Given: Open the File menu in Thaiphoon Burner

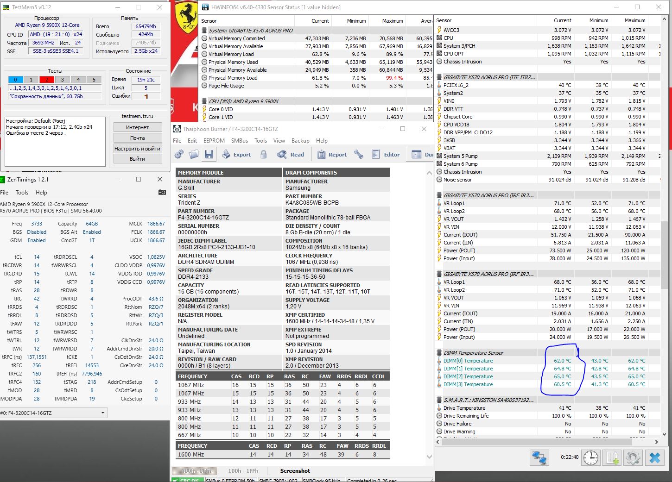Looking at the screenshot, I should 177,141.
